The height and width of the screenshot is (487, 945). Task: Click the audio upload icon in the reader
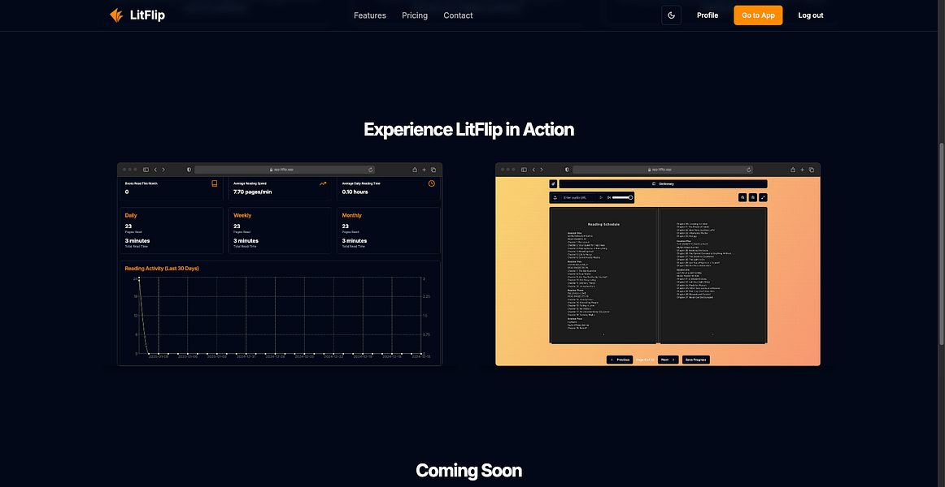point(555,197)
